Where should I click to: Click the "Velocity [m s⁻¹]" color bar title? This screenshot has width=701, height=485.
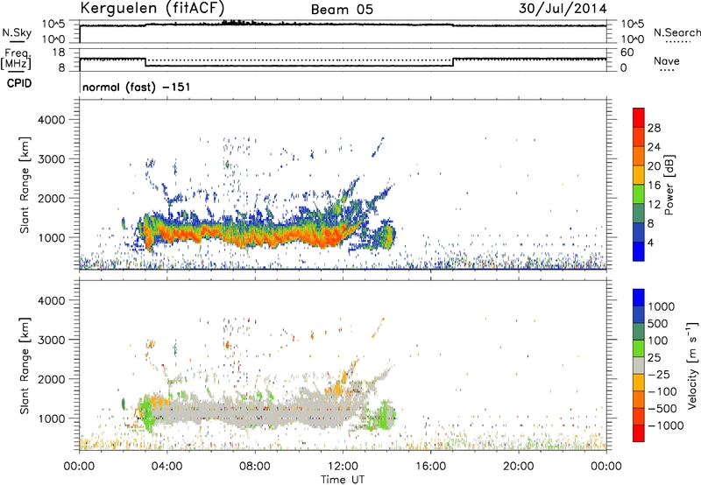(x=692, y=365)
